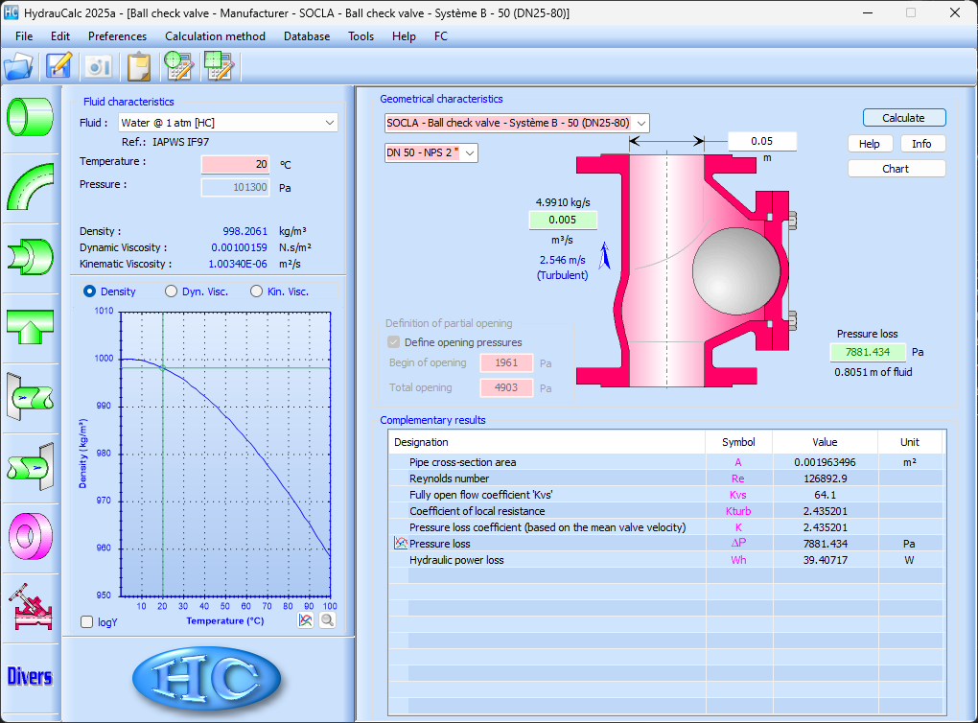Click the Chart button
This screenshot has height=723, width=978.
pos(896,169)
